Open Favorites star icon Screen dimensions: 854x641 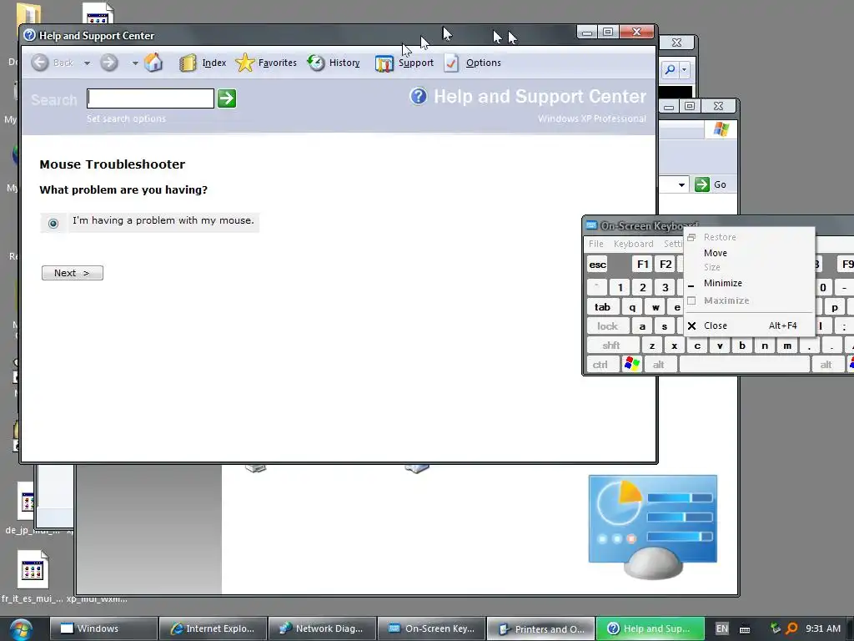(x=244, y=63)
